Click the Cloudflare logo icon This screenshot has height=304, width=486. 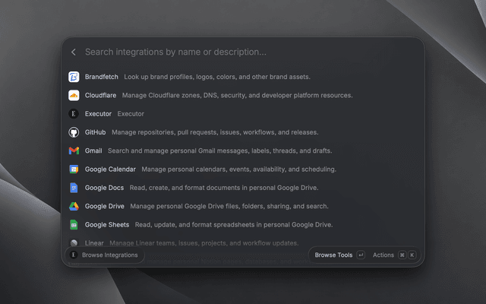pyautogui.click(x=74, y=95)
